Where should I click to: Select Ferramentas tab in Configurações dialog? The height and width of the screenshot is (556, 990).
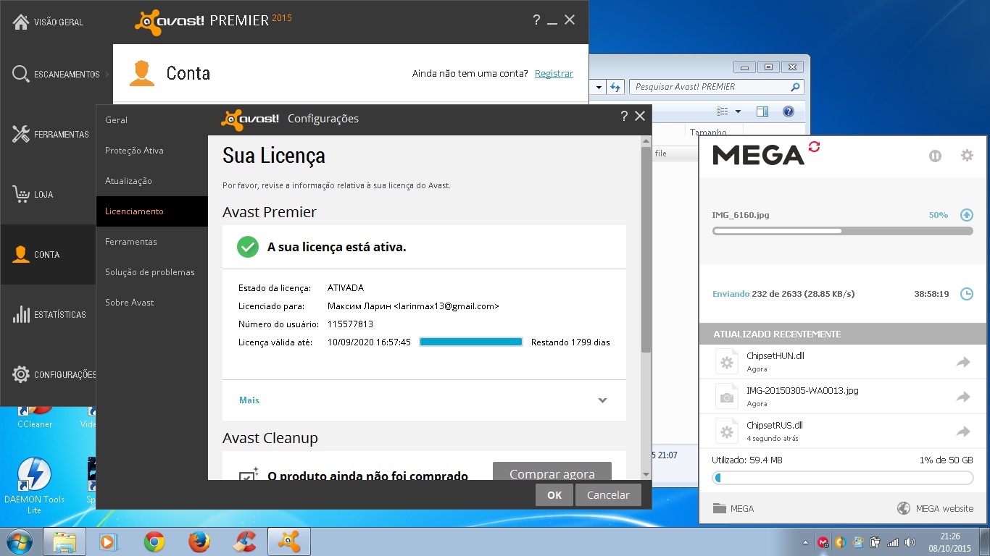[x=151, y=242]
